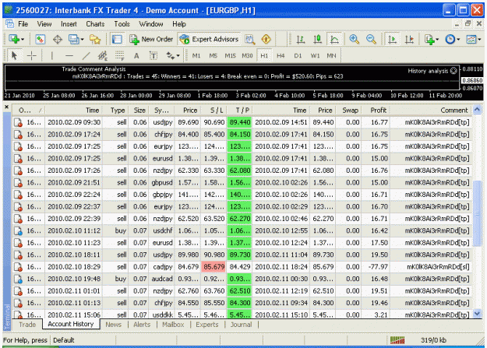
Task: Switch chart to M30 timeframe
Action: pos(247,56)
